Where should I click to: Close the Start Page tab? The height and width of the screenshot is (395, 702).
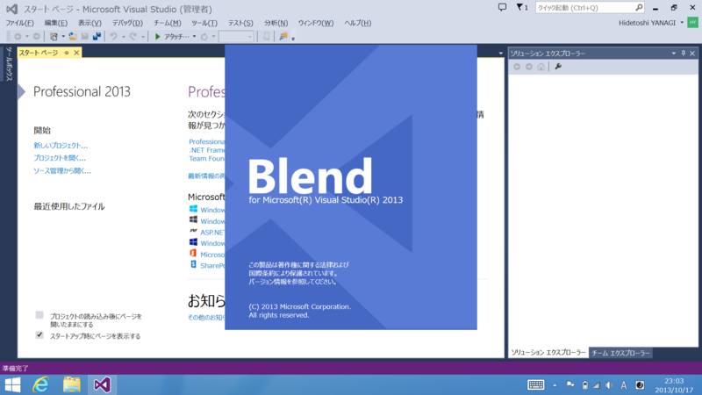tap(76, 53)
